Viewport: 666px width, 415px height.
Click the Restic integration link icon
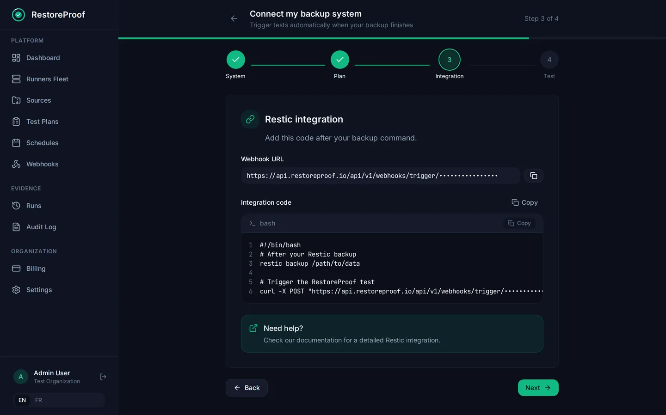coord(250,119)
